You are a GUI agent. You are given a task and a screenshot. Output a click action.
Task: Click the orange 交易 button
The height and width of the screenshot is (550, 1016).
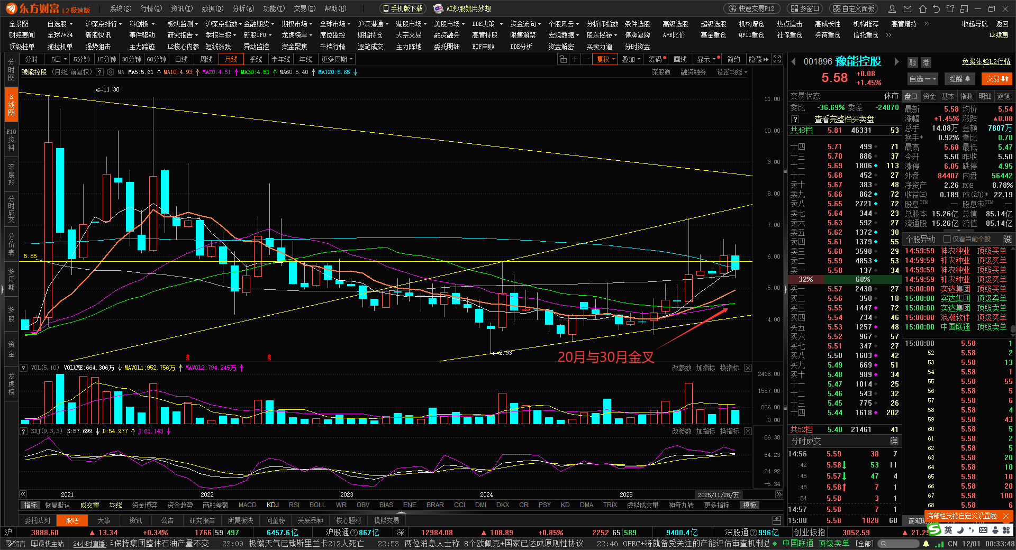996,79
